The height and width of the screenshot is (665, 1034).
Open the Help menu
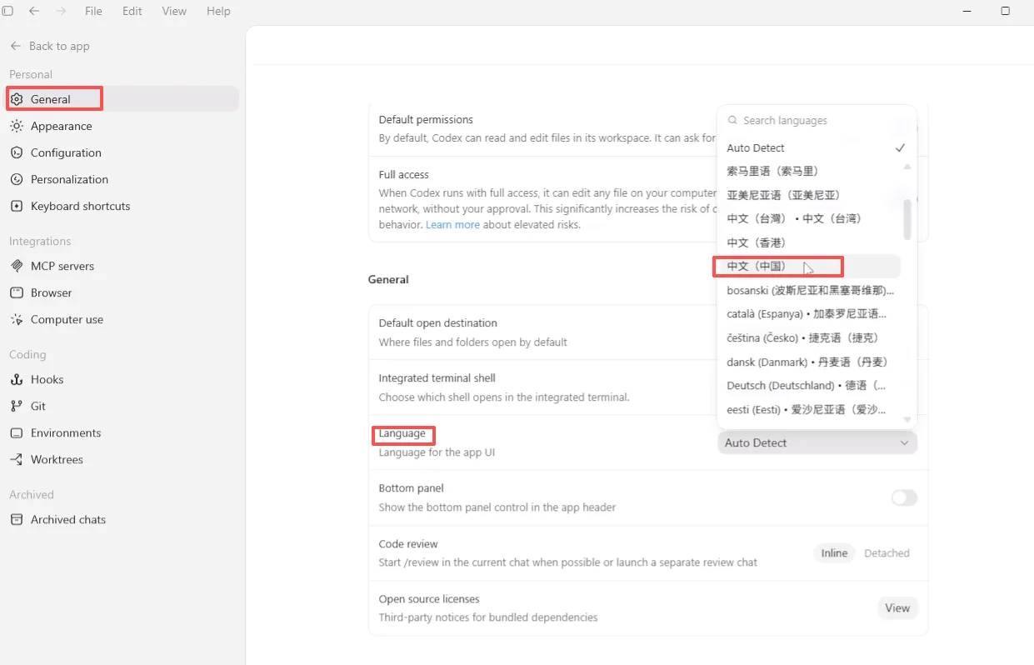click(218, 11)
